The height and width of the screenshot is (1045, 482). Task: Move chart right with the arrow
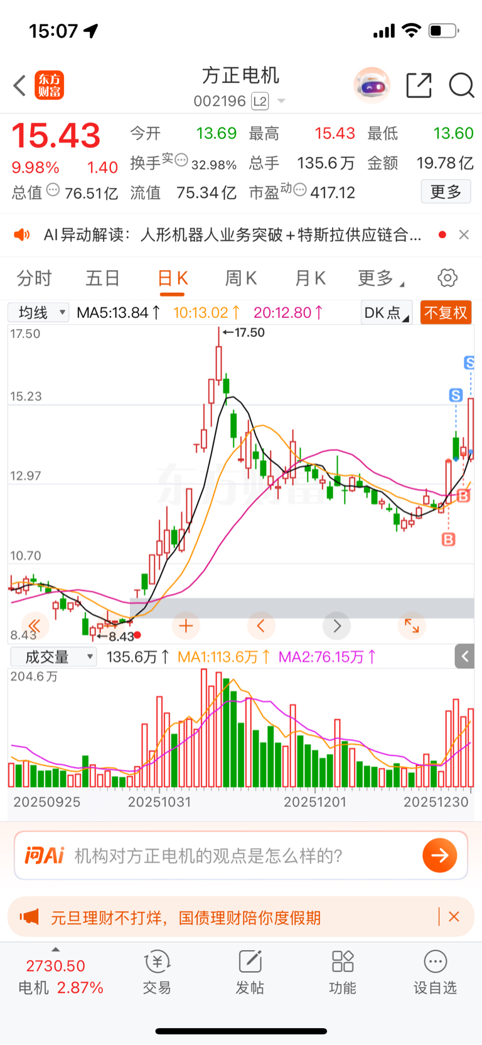pyautogui.click(x=336, y=626)
